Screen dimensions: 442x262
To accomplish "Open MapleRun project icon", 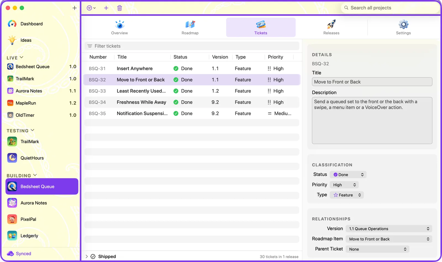I will [x=10, y=103].
